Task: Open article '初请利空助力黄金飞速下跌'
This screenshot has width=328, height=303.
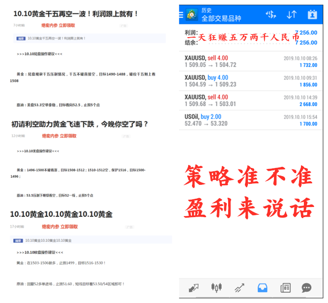Action: click(80, 124)
